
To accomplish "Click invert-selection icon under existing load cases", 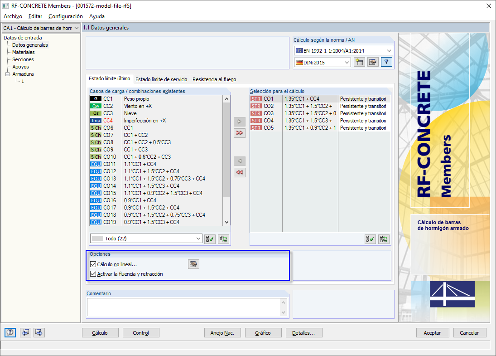I will pos(223,239).
